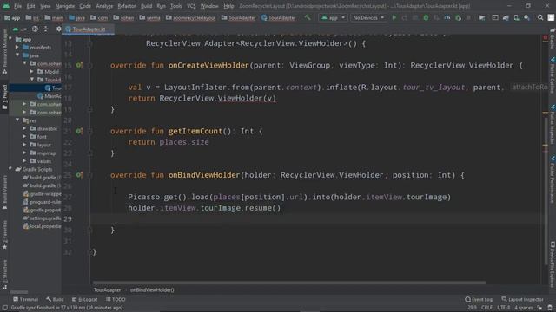Click zoomrecyclerlayout in navigation breadcrumb
This screenshot has height=312, width=556.
point(194,17)
